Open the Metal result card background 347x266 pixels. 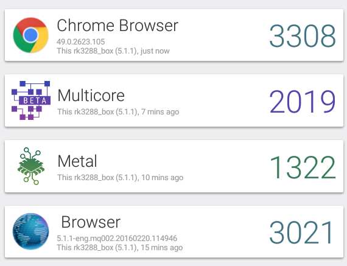pyautogui.click(x=174, y=166)
